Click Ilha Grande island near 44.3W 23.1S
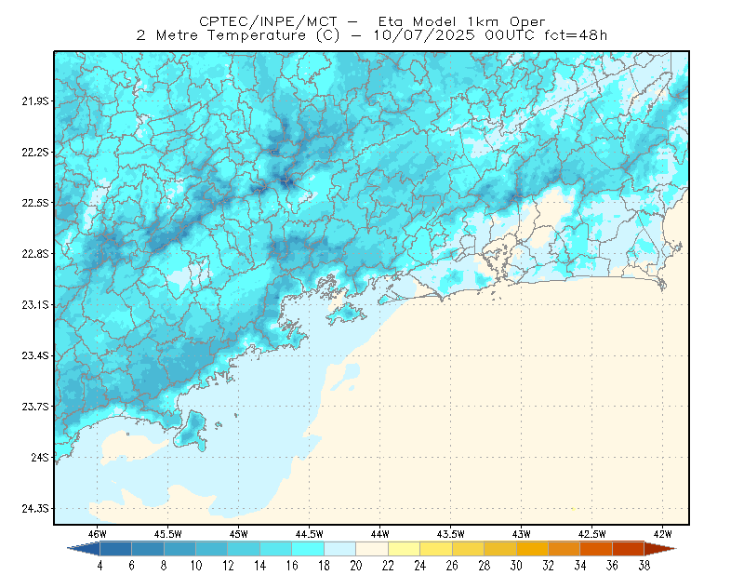 click(346, 314)
